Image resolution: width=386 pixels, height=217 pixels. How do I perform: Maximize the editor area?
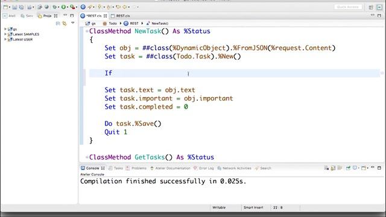point(379,16)
